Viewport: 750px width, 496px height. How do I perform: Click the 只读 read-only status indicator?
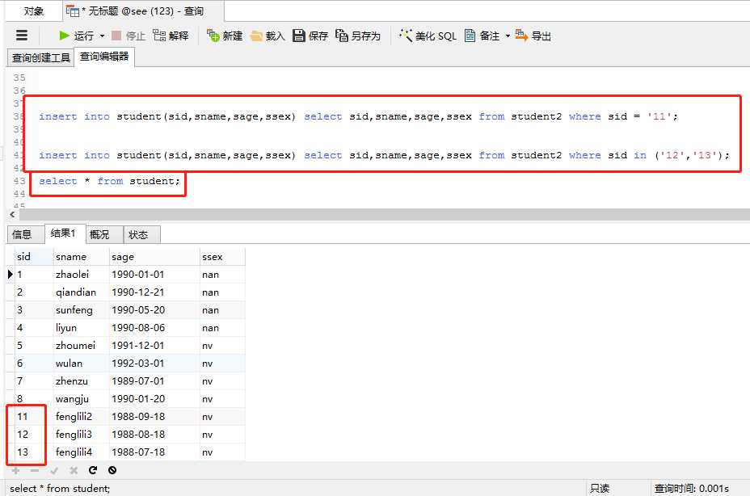point(600,489)
